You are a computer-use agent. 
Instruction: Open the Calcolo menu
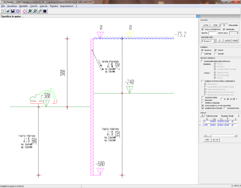pyautogui.click(x=44, y=6)
